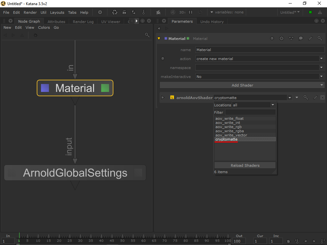The image size is (327, 245).
Task: Open the makeInteractive dropdown
Action: [x=260, y=77]
